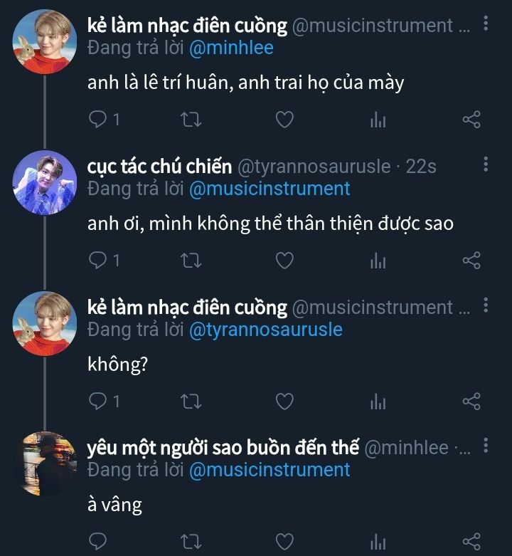Viewport: 512px width, 556px height.
Task: Open the @tyrannosaurusle mention link
Action: point(266,330)
